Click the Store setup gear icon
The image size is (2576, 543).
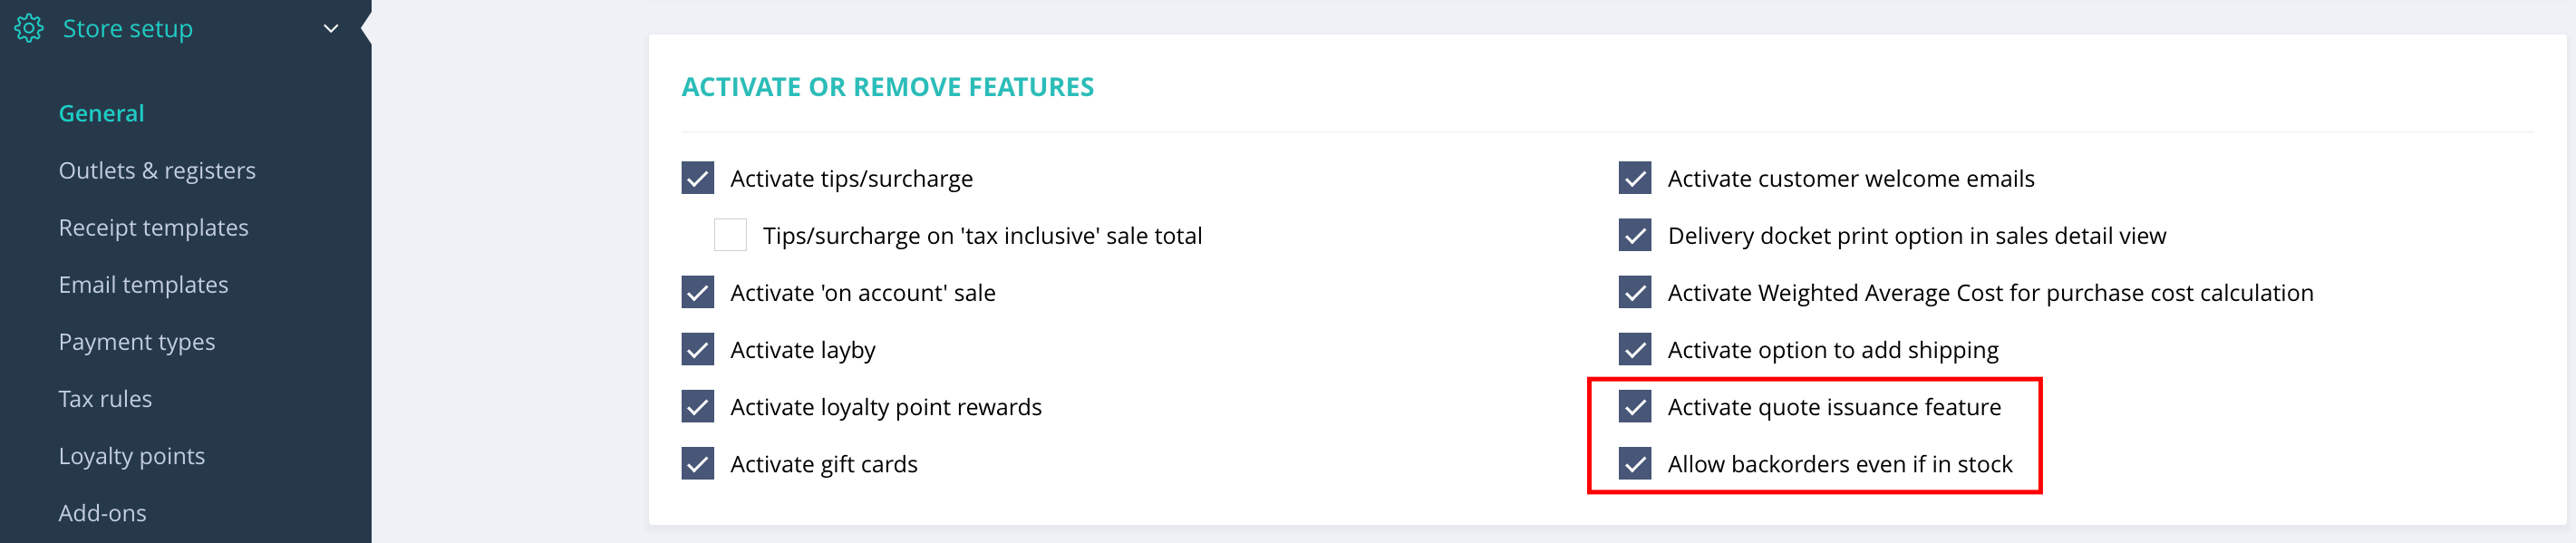[x=29, y=28]
